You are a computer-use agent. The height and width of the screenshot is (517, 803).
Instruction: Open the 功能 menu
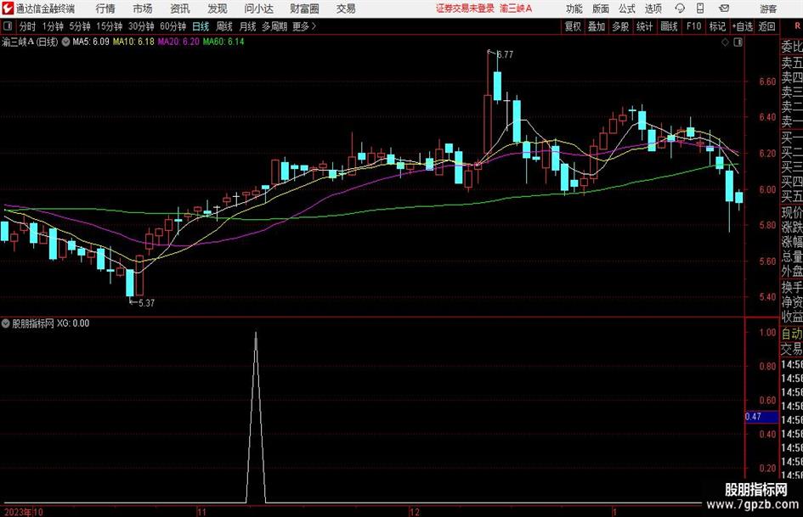(574, 8)
